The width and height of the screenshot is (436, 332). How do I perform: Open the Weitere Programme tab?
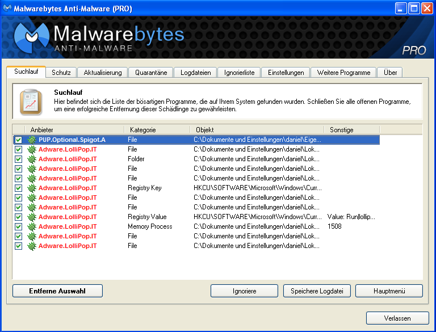(x=343, y=73)
